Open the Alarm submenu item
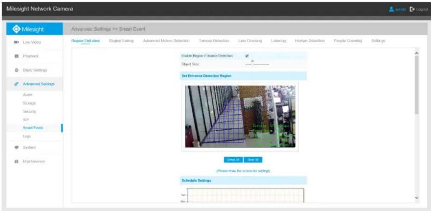431x211 pixels. coord(27,95)
